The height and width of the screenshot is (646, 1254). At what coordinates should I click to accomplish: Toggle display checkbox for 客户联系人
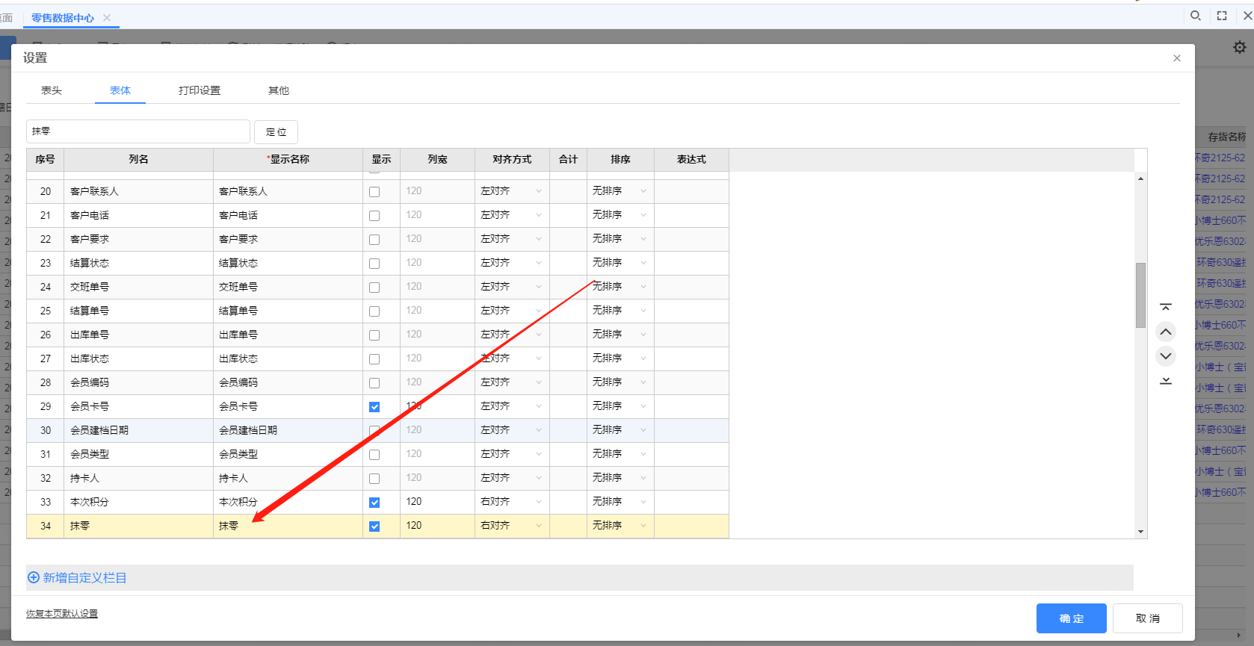tap(374, 192)
